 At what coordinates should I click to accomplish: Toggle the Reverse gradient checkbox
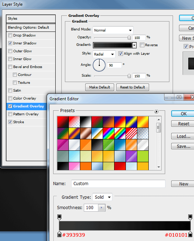click(142, 45)
